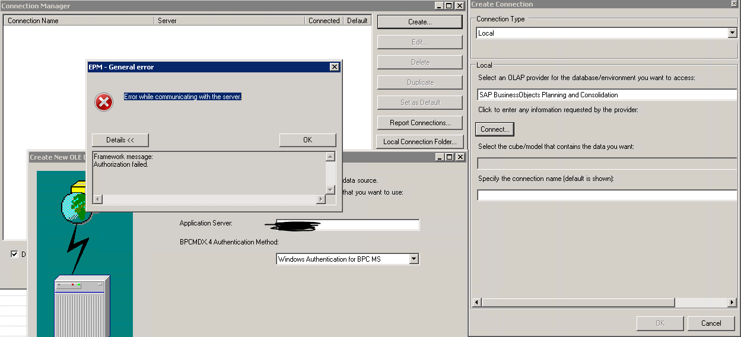Click left arrow of error details horizontal scrollbar
The image size is (741, 337).
click(x=98, y=199)
